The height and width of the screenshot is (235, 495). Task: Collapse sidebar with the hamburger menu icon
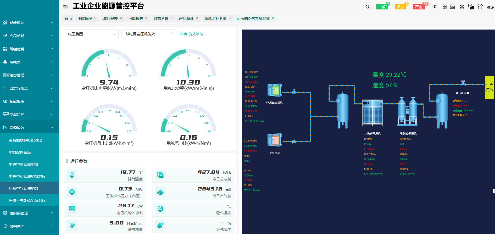(x=66, y=6)
